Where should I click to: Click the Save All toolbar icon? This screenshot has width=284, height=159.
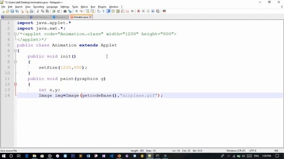click(17, 11)
